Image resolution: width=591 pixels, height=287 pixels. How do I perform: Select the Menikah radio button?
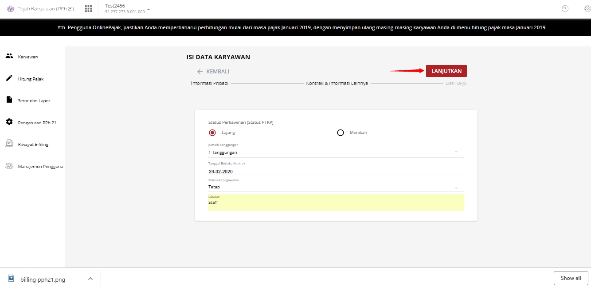(x=341, y=133)
